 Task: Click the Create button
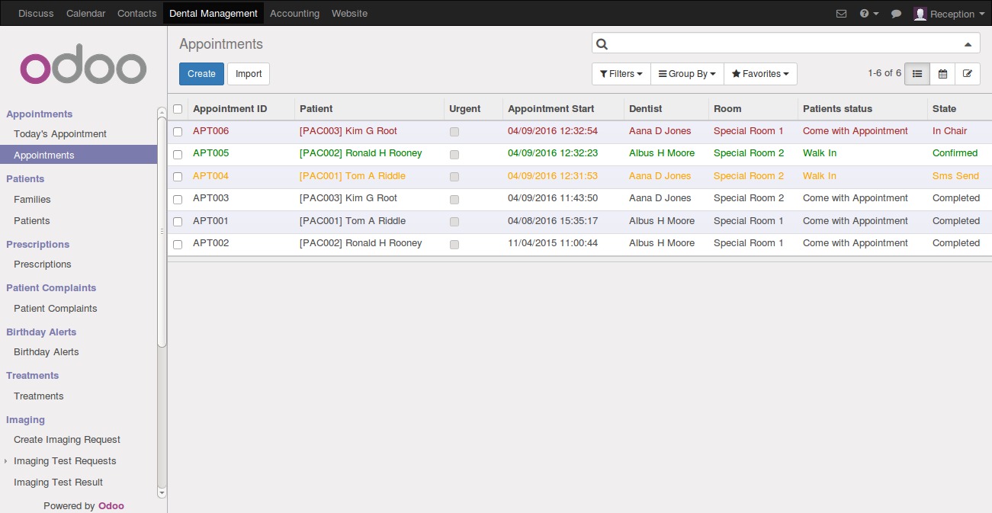click(x=201, y=74)
